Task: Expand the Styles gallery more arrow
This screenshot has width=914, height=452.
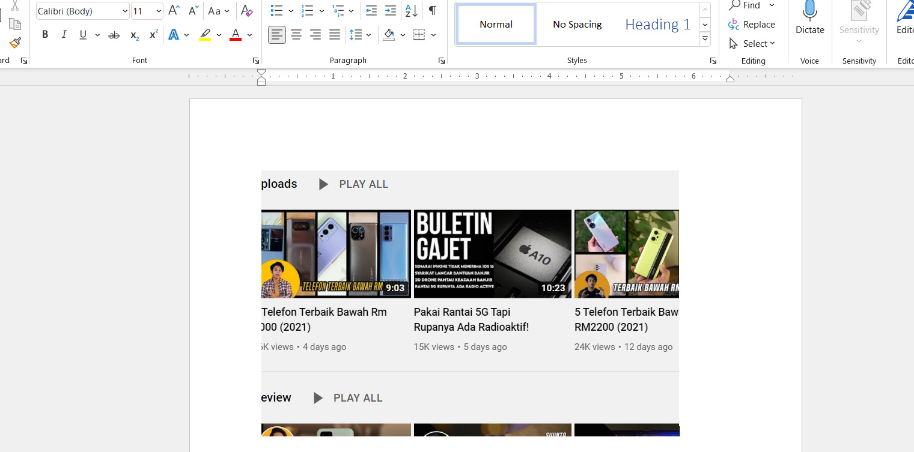Action: [705, 40]
